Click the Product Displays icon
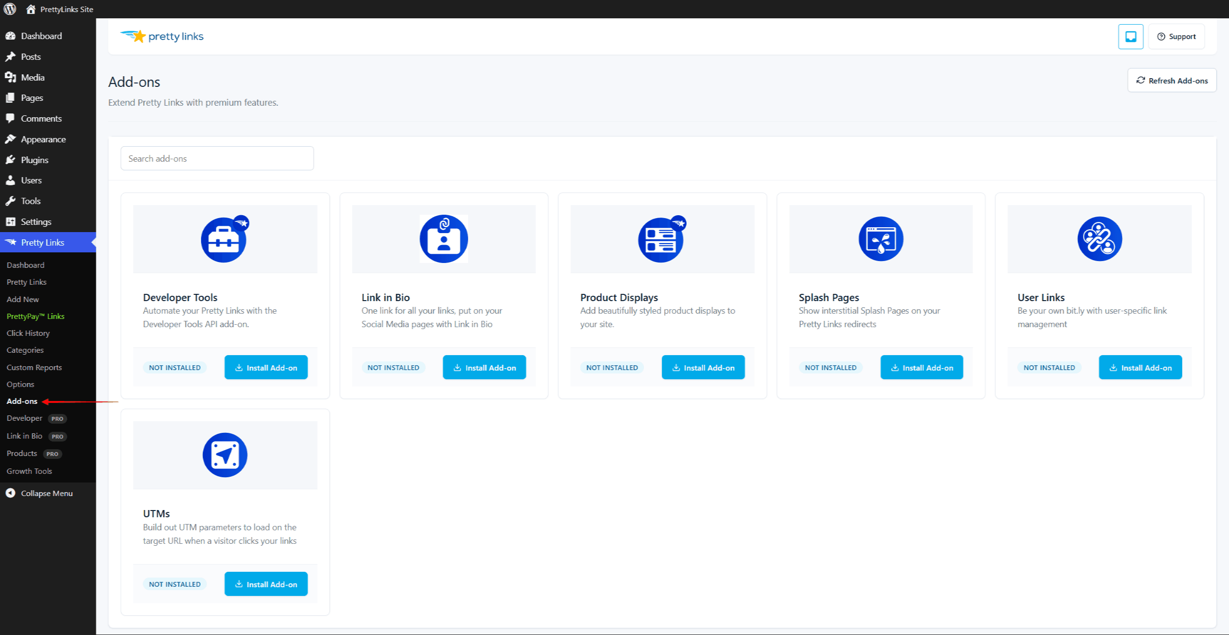This screenshot has height=635, width=1229. (x=662, y=239)
